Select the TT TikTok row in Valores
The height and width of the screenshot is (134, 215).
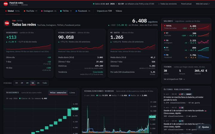pyautogui.click(x=186, y=49)
